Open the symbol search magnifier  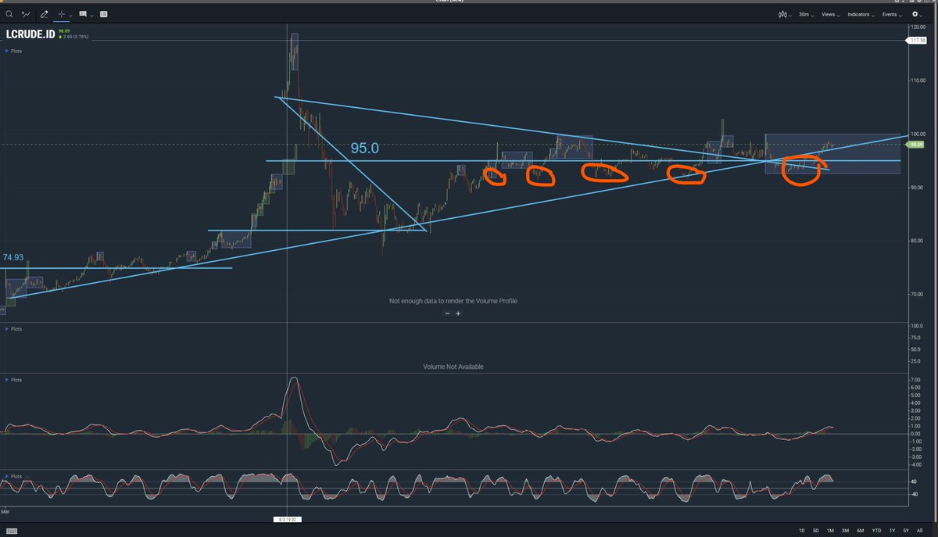click(x=9, y=14)
